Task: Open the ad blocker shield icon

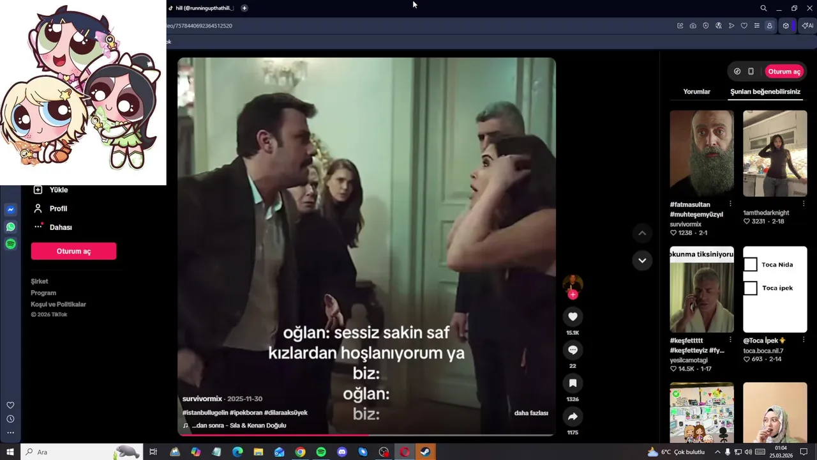Action: pyautogui.click(x=706, y=26)
